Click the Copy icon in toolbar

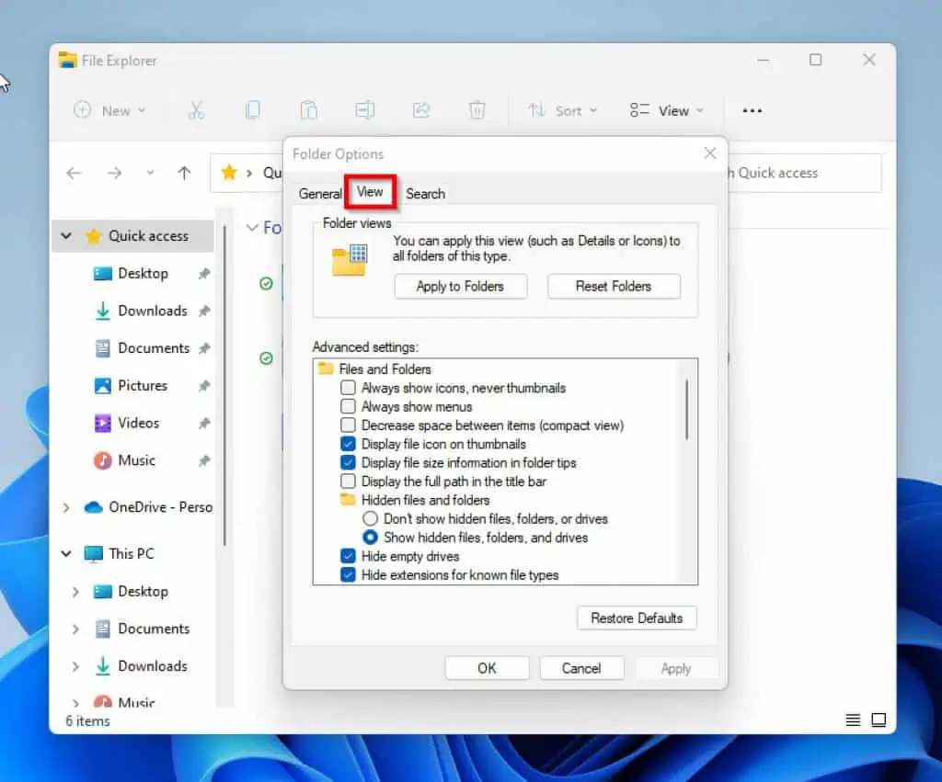pyautogui.click(x=252, y=110)
